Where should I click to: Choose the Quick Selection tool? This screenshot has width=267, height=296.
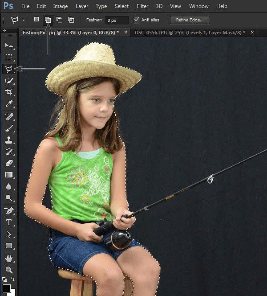coord(9,81)
